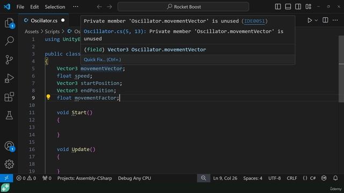Click line number 13 in gutter

32,127
